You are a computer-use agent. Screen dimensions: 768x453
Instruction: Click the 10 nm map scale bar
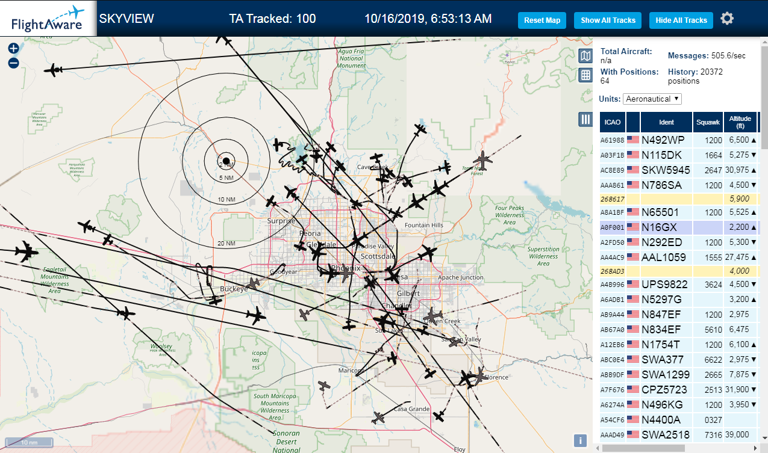pos(29,443)
